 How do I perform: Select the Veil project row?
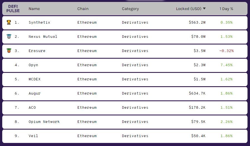(125, 136)
